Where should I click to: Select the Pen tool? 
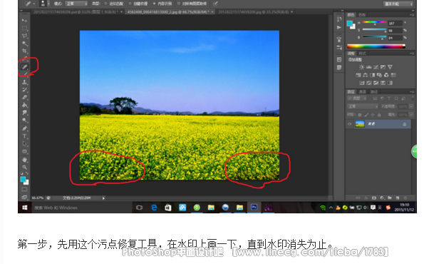24,128
